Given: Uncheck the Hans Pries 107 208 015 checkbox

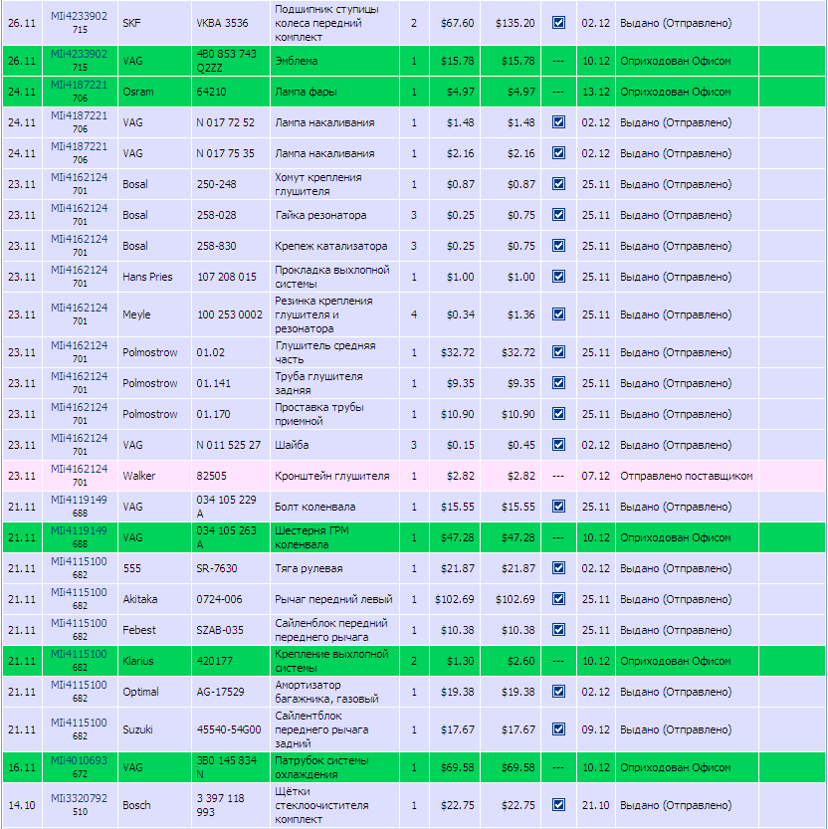Looking at the screenshot, I should point(558,277).
